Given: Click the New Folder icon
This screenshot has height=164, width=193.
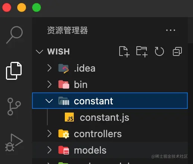Looking at the screenshot, I should (x=142, y=52).
